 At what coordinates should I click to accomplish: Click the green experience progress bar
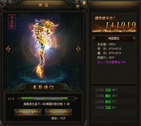48,99
